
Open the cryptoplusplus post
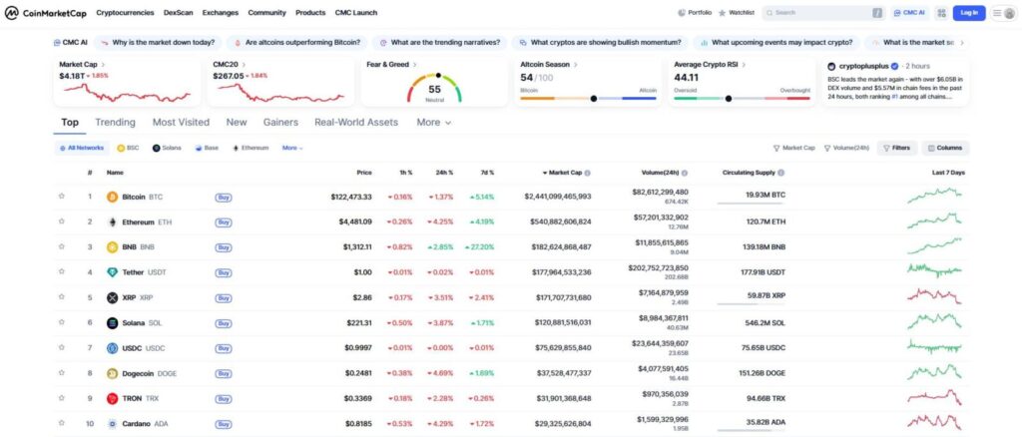(x=895, y=82)
